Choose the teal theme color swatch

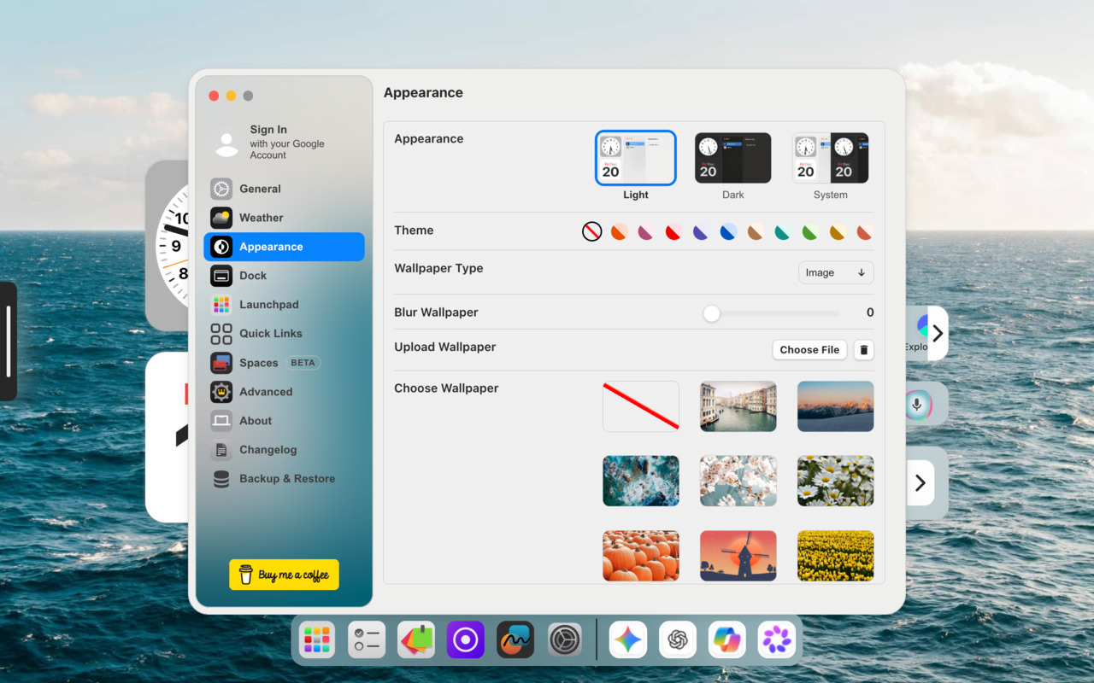coord(783,231)
